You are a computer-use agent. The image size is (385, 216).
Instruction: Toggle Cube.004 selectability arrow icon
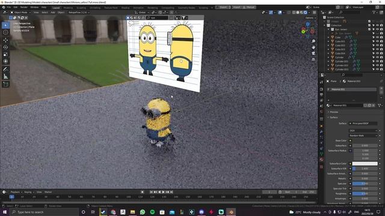tap(374, 53)
